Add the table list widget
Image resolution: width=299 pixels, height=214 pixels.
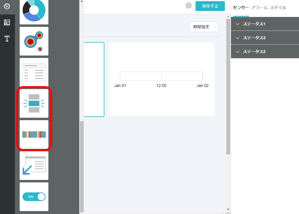pyautogui.click(x=34, y=72)
